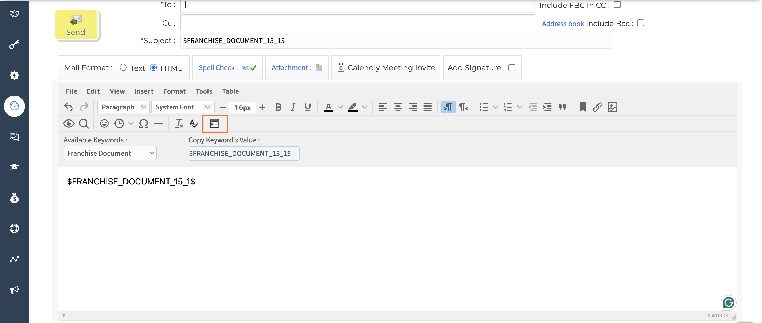Open the lifebuoy support sidebar icon

[14, 228]
